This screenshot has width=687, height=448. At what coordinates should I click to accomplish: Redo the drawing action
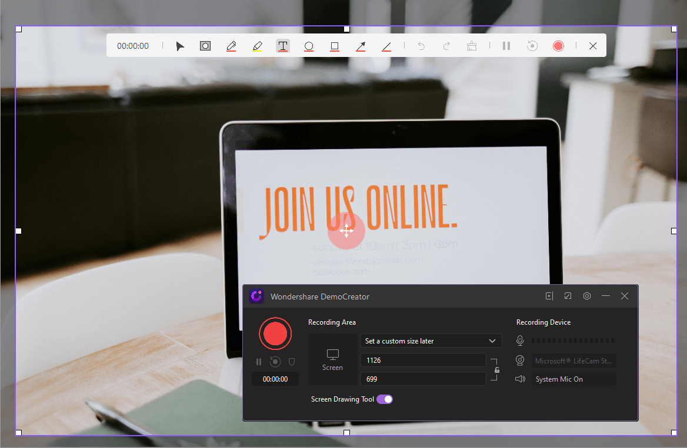(x=446, y=46)
